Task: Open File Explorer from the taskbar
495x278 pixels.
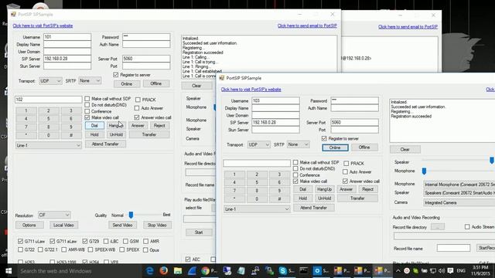Action: (178, 271)
